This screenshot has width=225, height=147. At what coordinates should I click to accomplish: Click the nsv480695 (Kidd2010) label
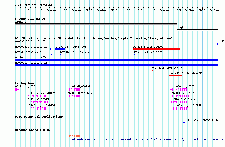(x=75, y=52)
